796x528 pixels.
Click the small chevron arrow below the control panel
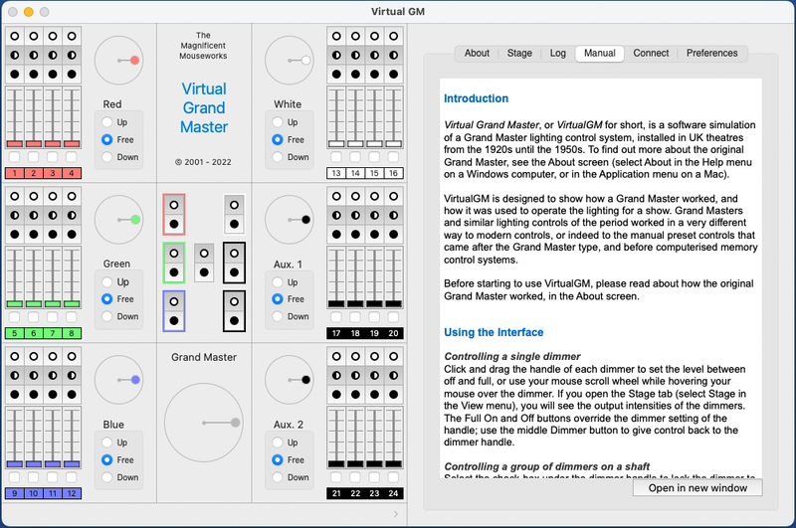(395, 514)
